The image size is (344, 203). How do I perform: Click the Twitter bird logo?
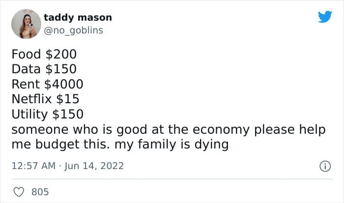pyautogui.click(x=325, y=17)
